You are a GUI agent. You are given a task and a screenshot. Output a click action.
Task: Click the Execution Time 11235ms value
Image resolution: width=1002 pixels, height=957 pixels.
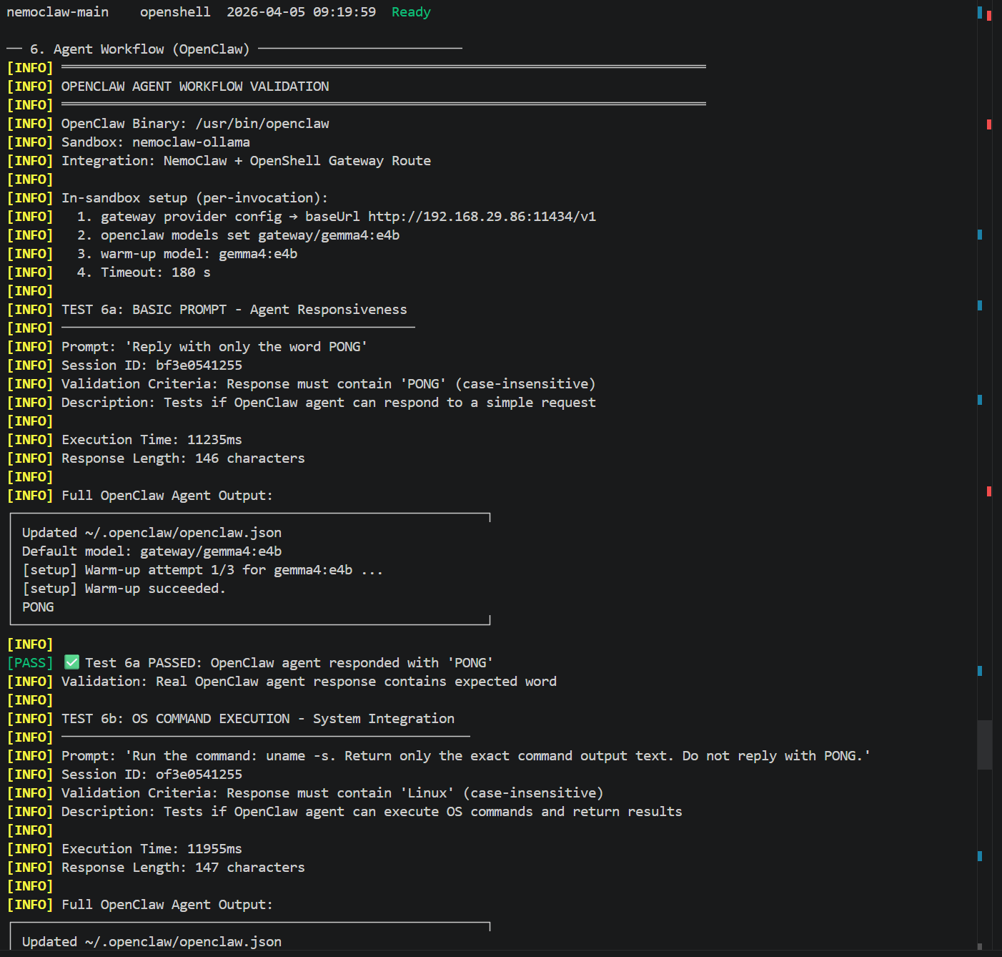tap(214, 439)
